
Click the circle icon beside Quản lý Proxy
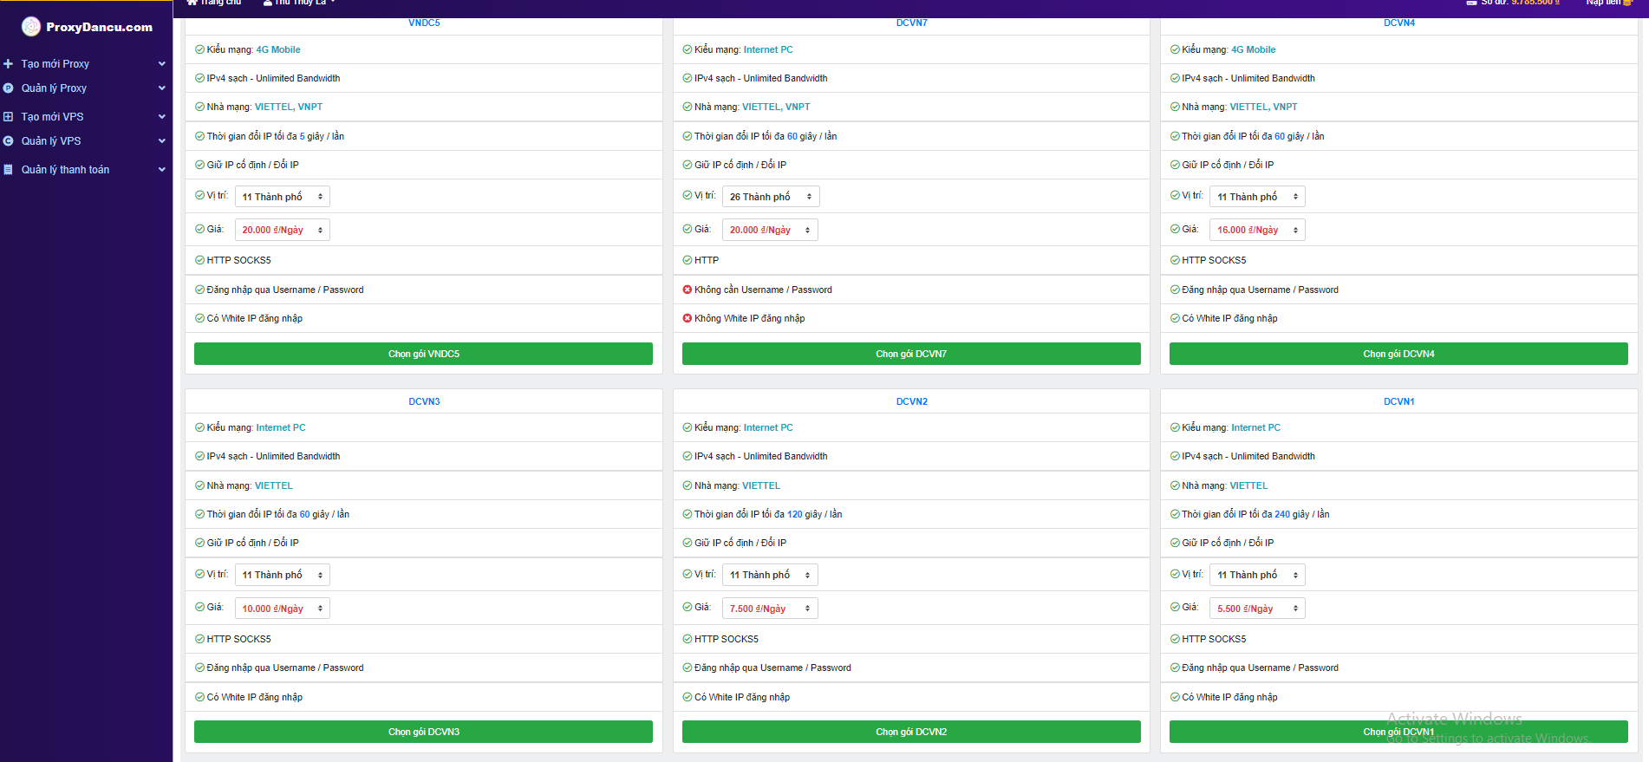pos(8,88)
